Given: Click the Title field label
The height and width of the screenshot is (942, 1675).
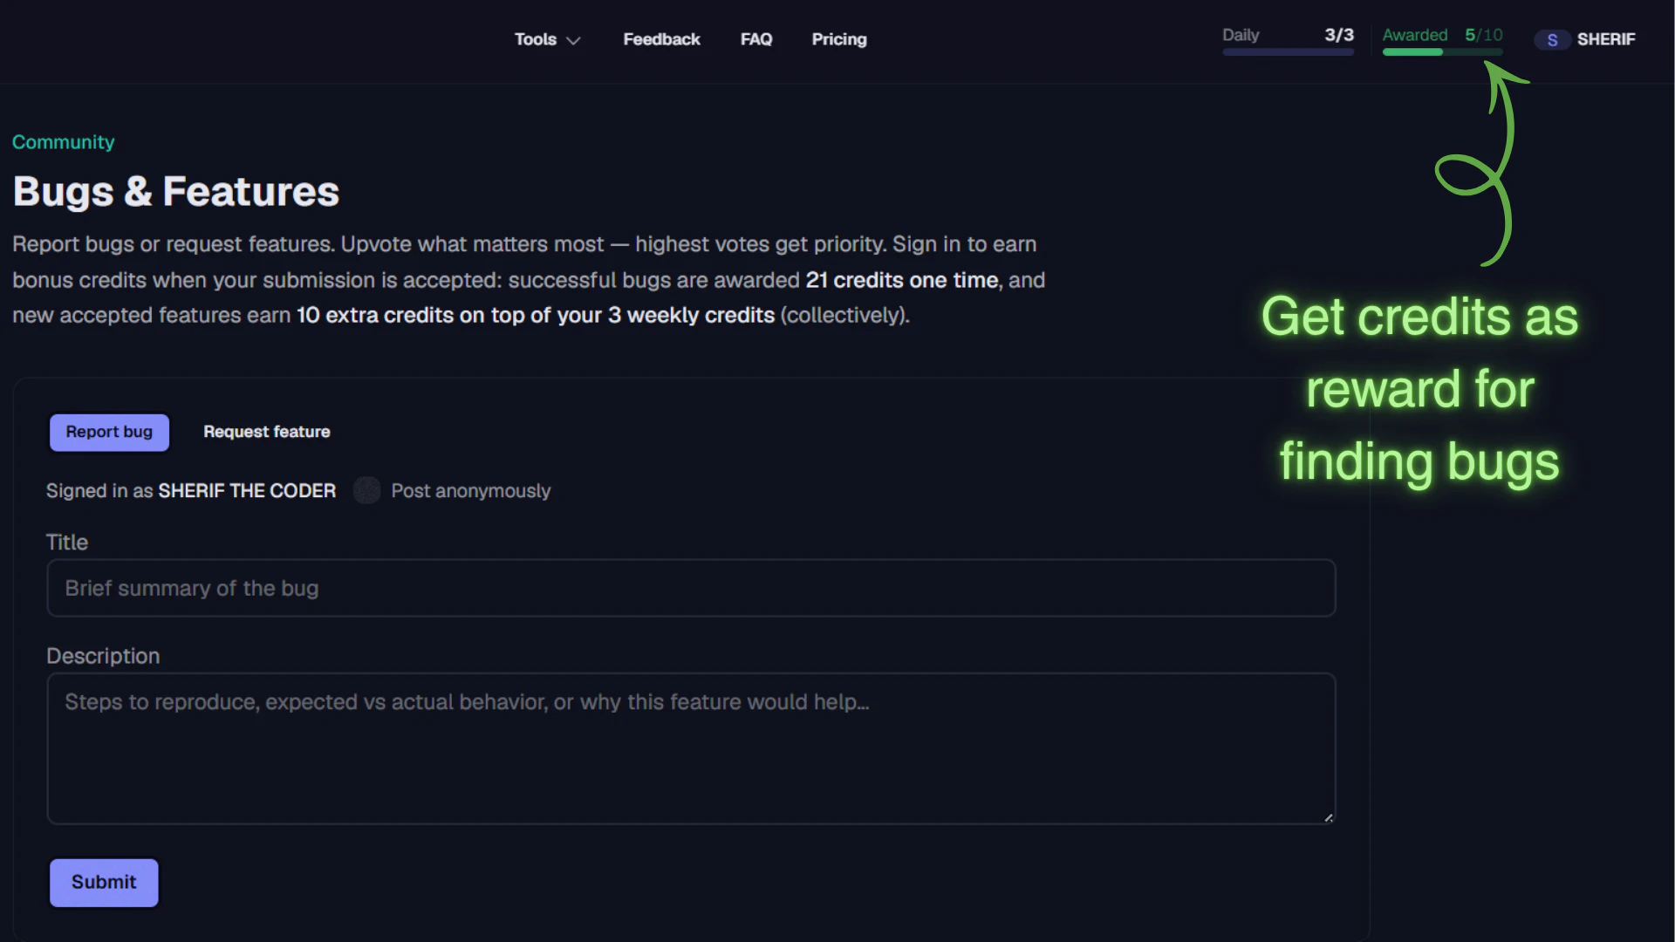Looking at the screenshot, I should pyautogui.click(x=66, y=542).
